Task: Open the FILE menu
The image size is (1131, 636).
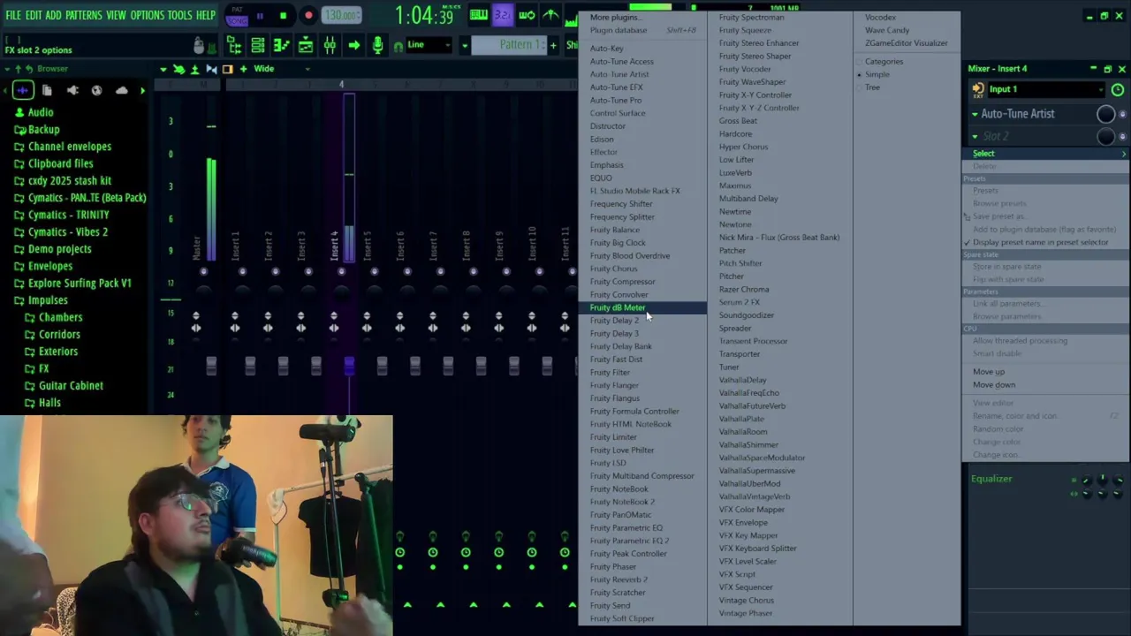Action: (12, 16)
